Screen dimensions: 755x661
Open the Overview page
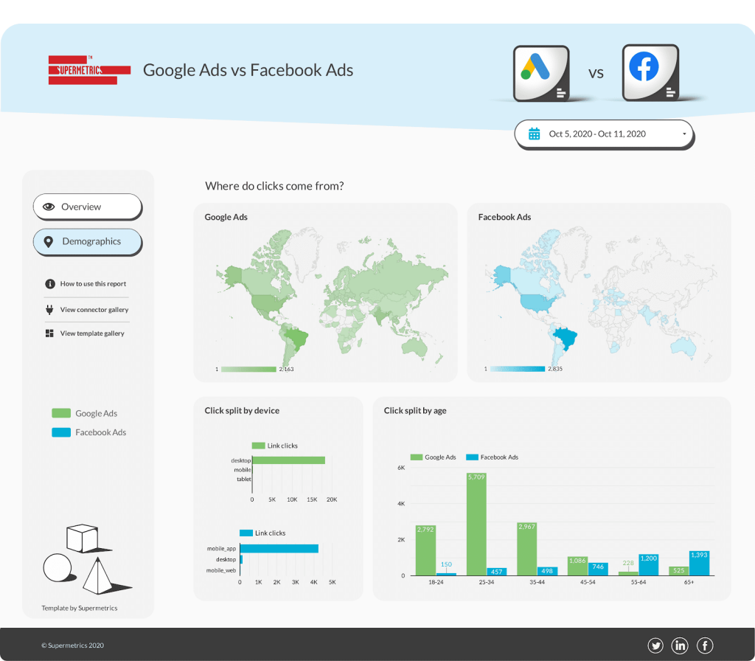pyautogui.click(x=87, y=207)
